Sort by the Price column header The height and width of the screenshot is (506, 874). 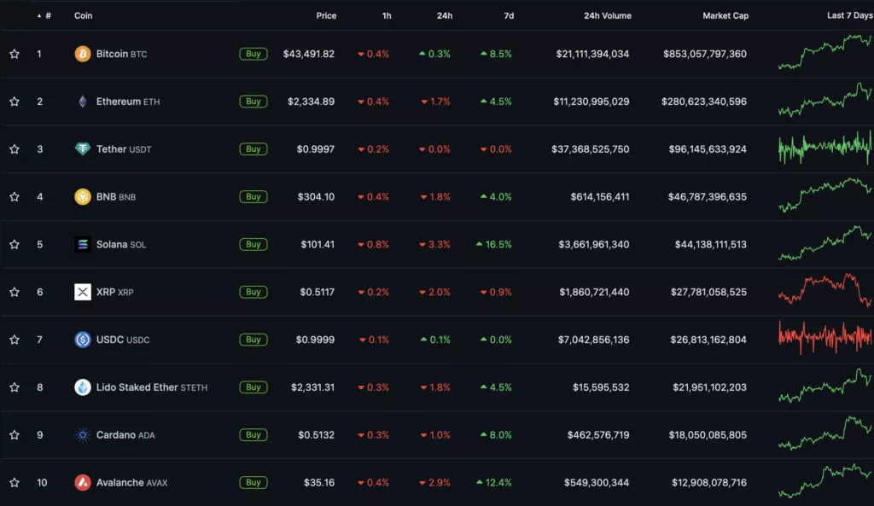(x=326, y=15)
